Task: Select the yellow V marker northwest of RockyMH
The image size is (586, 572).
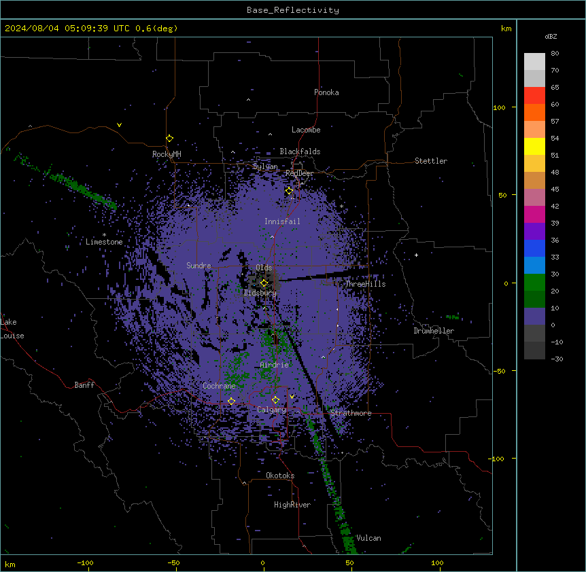Action: 119,125
